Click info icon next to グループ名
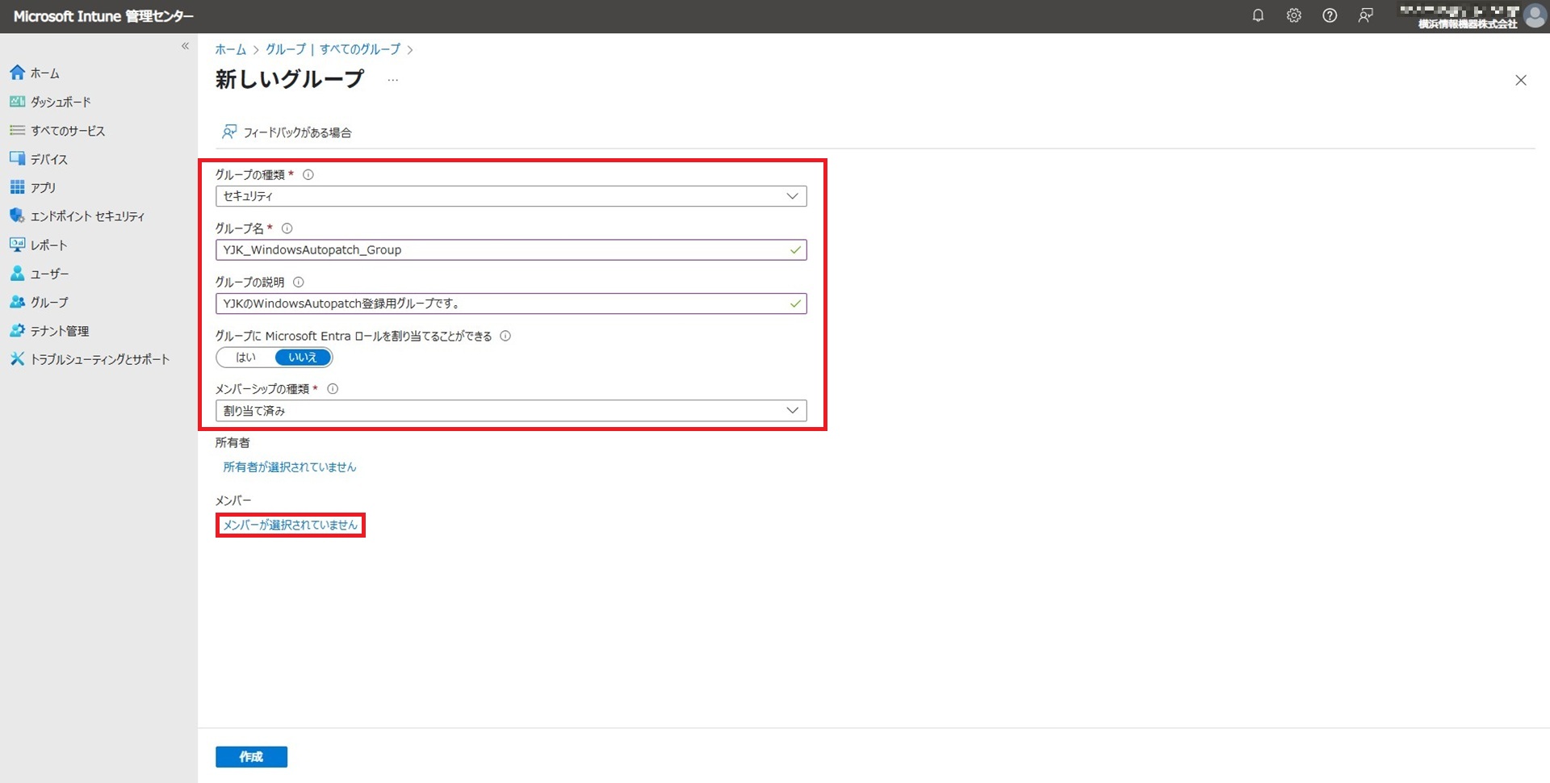This screenshot has height=783, width=1550. pyautogui.click(x=287, y=228)
